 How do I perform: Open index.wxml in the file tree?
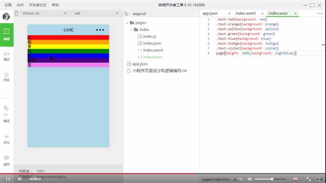(153, 50)
